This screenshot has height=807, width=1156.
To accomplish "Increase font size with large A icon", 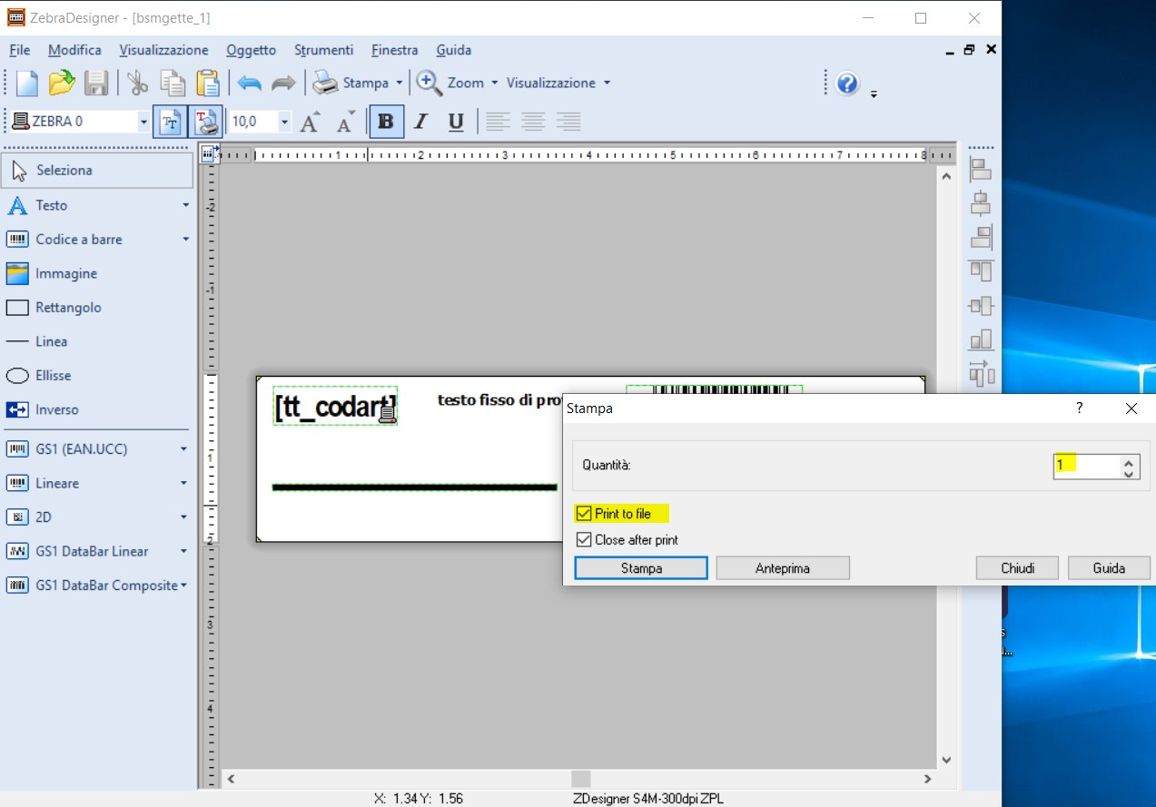I will (x=310, y=122).
